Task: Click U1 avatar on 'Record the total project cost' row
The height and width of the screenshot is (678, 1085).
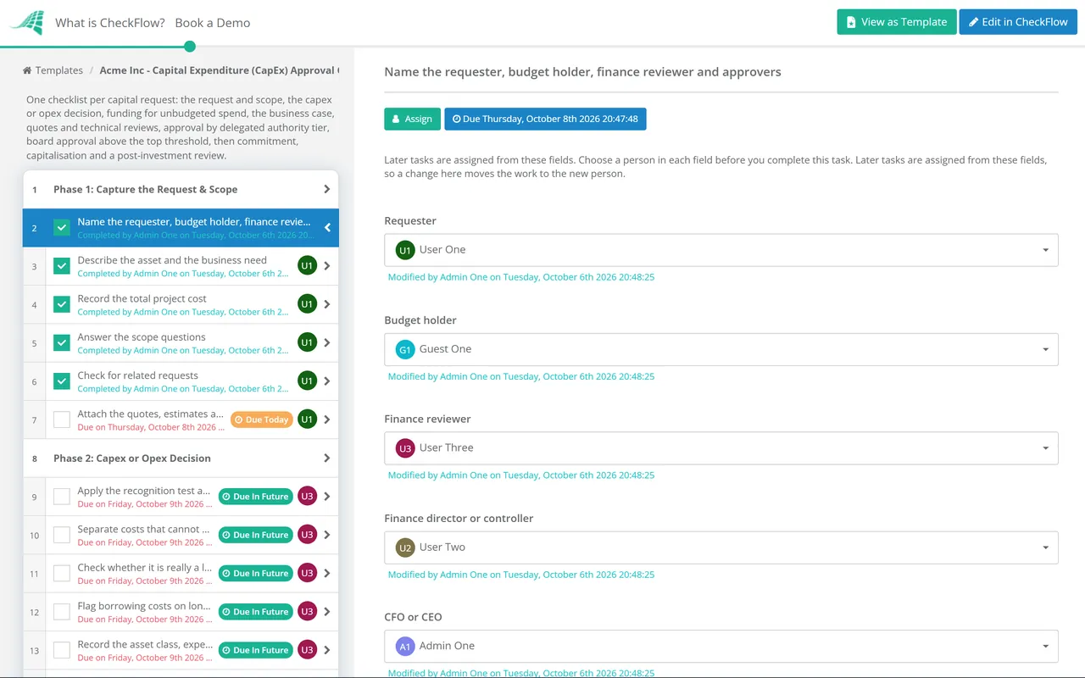Action: 307,304
